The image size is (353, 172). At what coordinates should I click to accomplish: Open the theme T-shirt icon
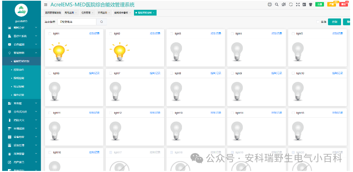pyautogui.click(x=311, y=4)
